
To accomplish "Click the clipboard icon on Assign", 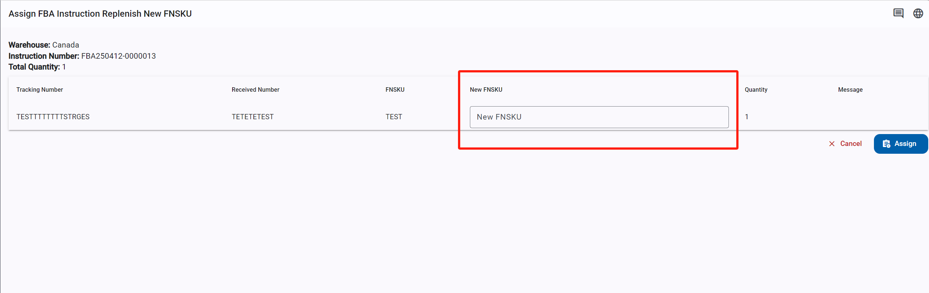I will pos(887,144).
